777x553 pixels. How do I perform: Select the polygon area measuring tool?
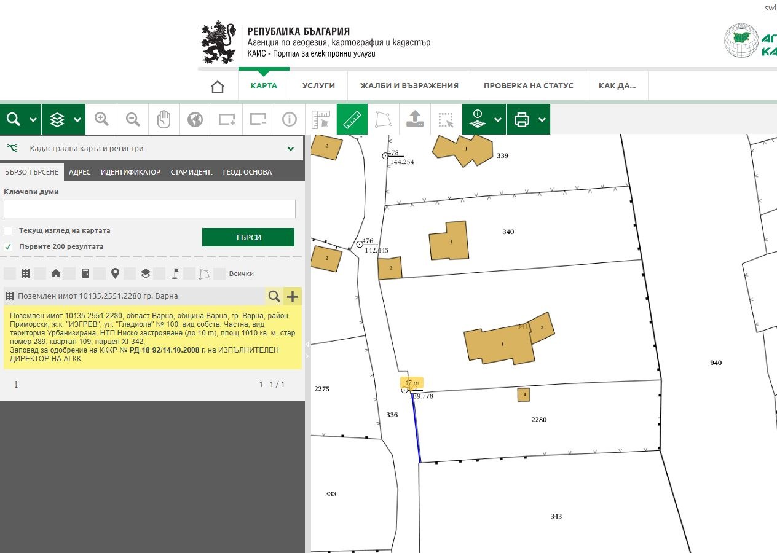(383, 119)
